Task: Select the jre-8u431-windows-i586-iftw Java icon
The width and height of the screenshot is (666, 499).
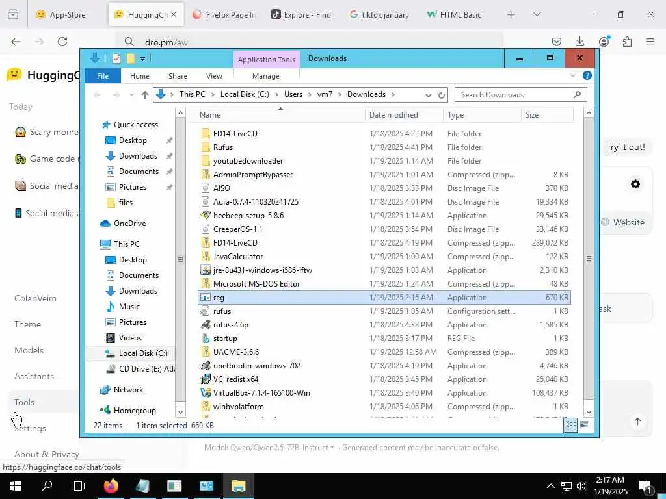Action: click(206, 270)
